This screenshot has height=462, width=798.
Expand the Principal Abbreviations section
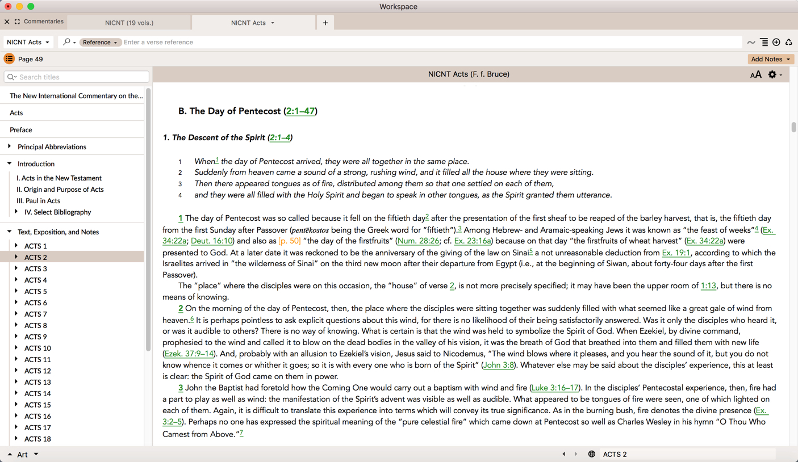click(x=10, y=146)
